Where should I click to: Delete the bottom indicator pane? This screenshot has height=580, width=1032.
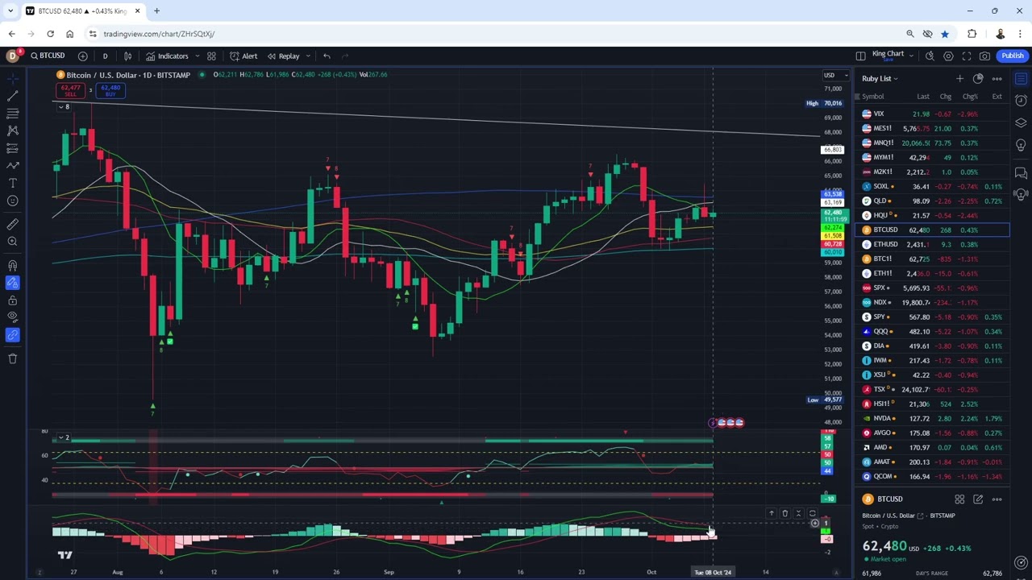coord(784,513)
